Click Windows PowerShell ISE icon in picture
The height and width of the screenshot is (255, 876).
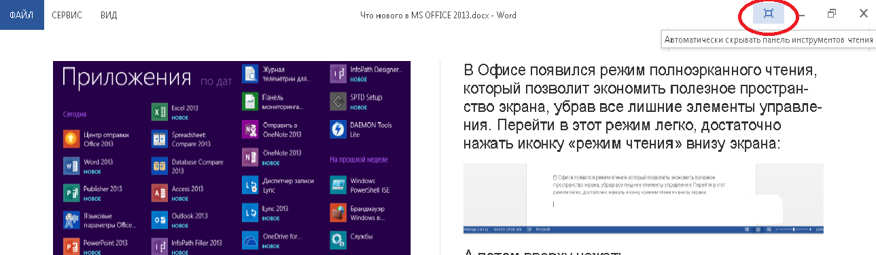338,184
